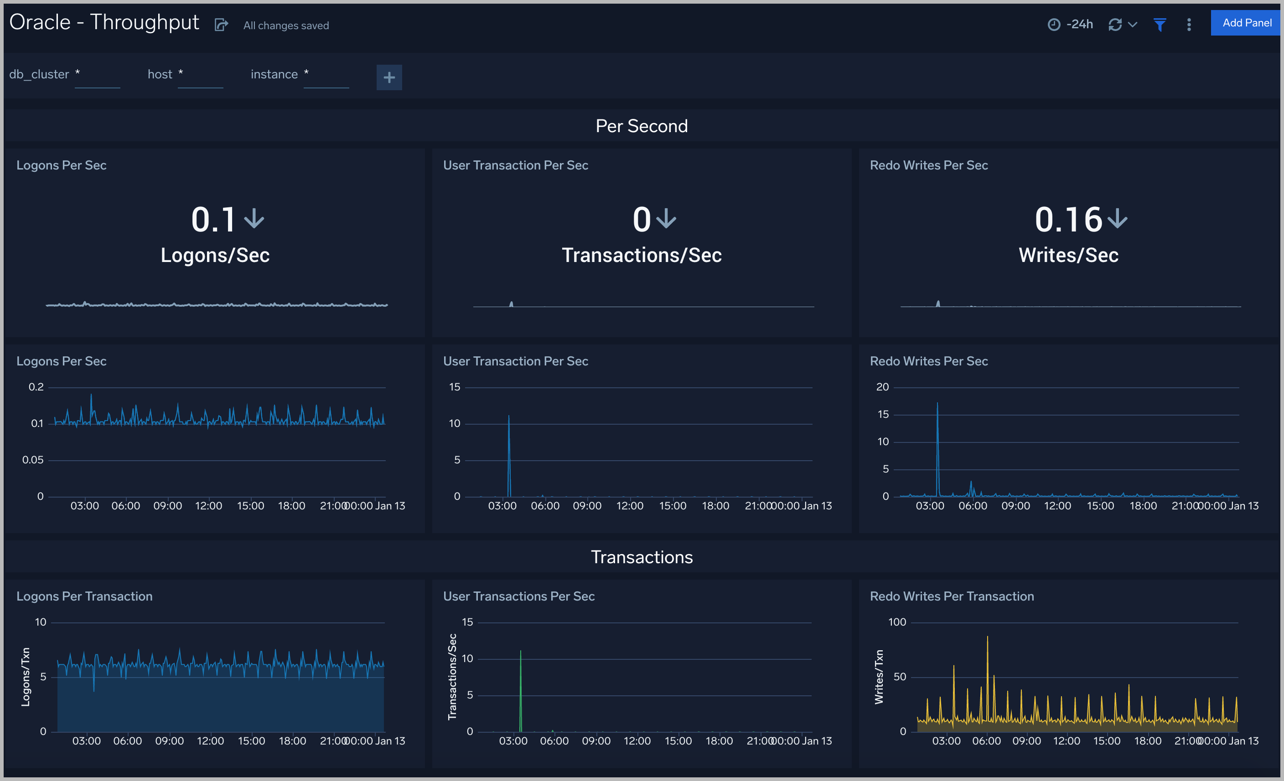Add a new filter variable via plus icon
This screenshot has height=781, width=1284.
[x=389, y=77]
